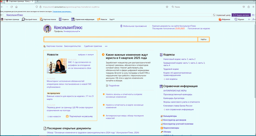Expand the Профиль Универсальный dropdown
Screen dimensions: 256x136
(72, 31)
